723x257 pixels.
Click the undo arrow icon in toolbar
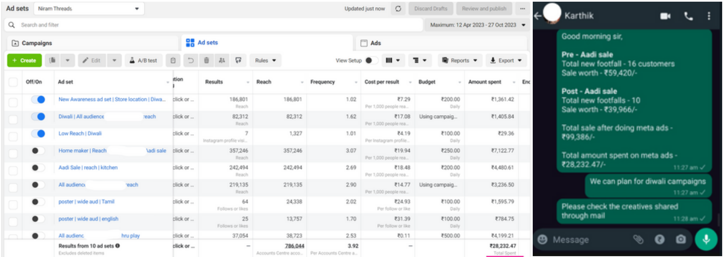(191, 60)
